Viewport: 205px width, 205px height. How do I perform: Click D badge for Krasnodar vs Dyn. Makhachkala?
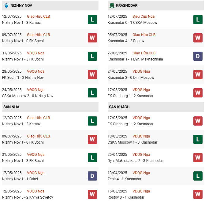[x=198, y=56]
